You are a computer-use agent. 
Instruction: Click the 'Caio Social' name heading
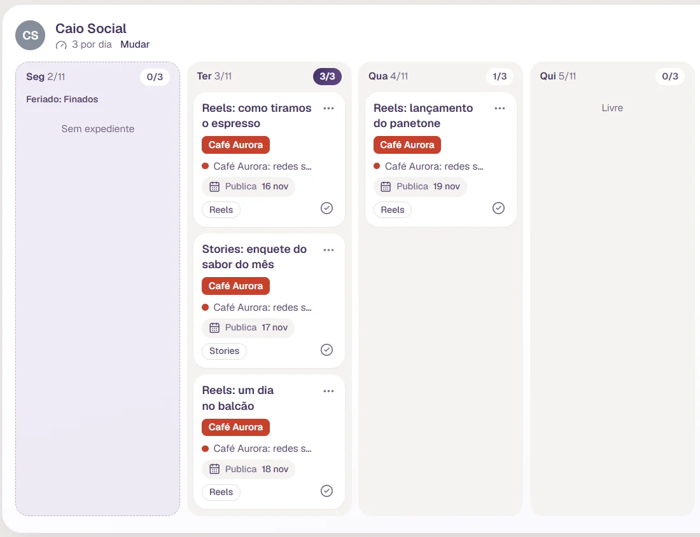[90, 29]
